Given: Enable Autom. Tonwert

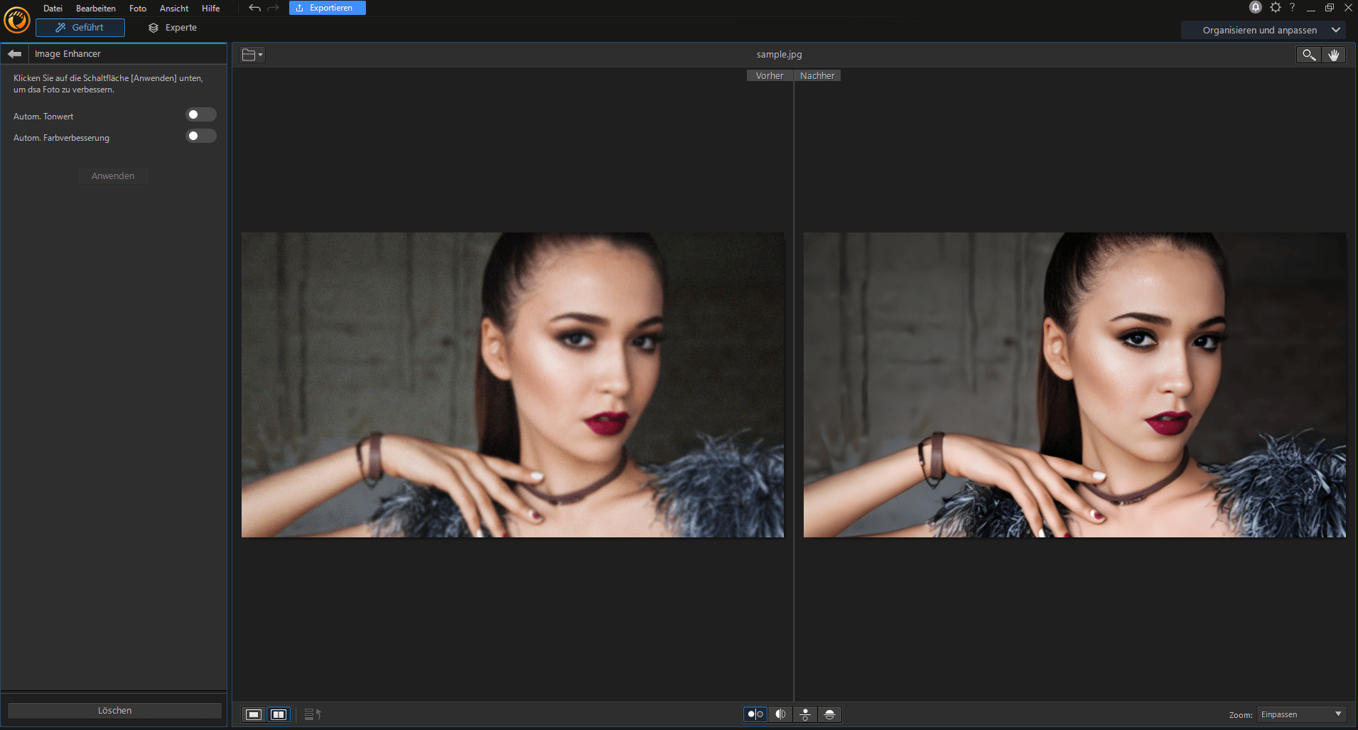Looking at the screenshot, I should point(200,114).
